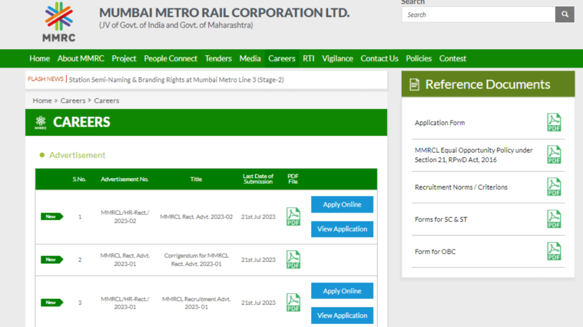Screen dimensions: 583x327
Task: Click the Advertisement section heading
Action: [77, 155]
